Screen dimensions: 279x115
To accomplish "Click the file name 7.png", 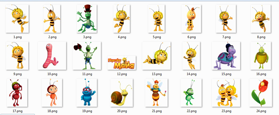I will tap(226, 37).
